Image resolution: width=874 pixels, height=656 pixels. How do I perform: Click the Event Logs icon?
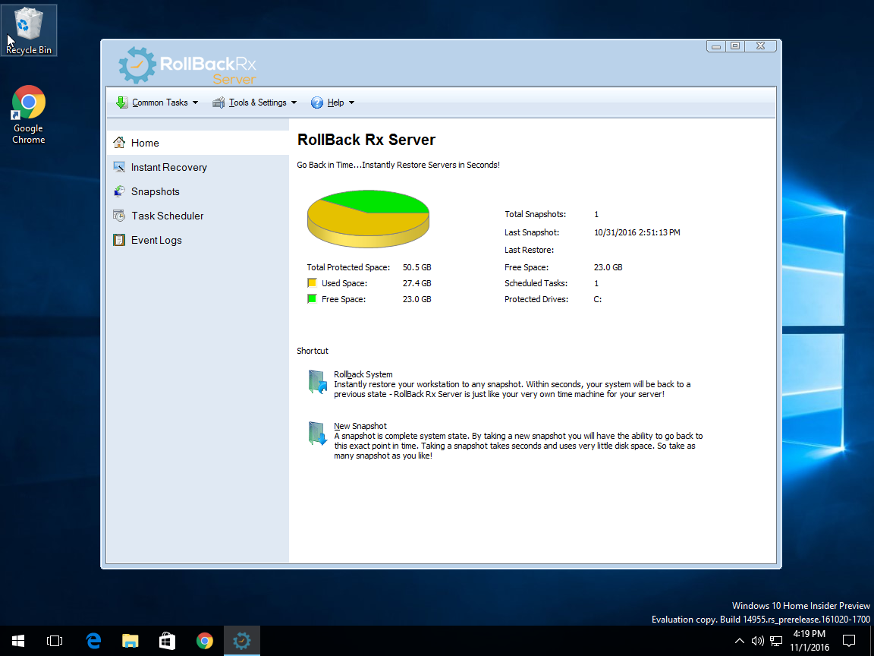click(119, 240)
